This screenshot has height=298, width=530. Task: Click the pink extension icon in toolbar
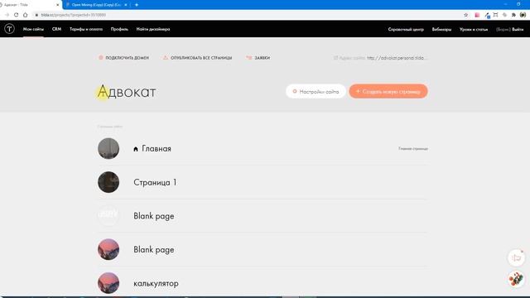click(x=477, y=15)
